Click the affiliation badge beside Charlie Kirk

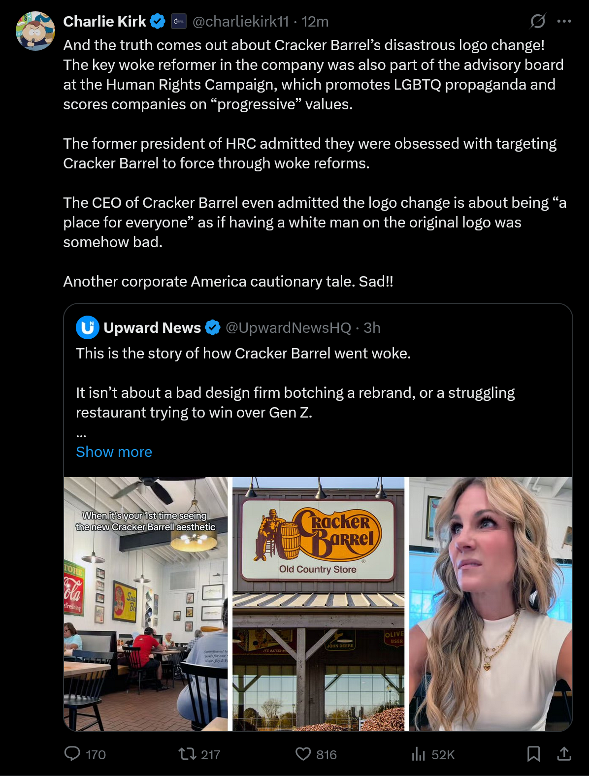[x=178, y=21]
